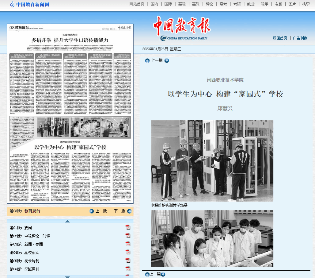
Task: Click the 返回首页 link
Action: [x=280, y=38]
